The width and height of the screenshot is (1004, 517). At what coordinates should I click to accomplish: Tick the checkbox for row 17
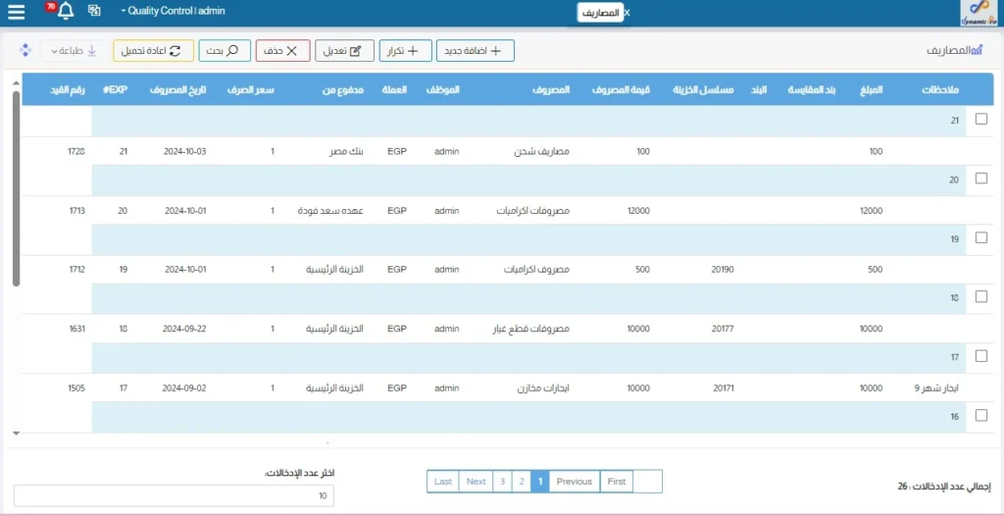point(981,356)
